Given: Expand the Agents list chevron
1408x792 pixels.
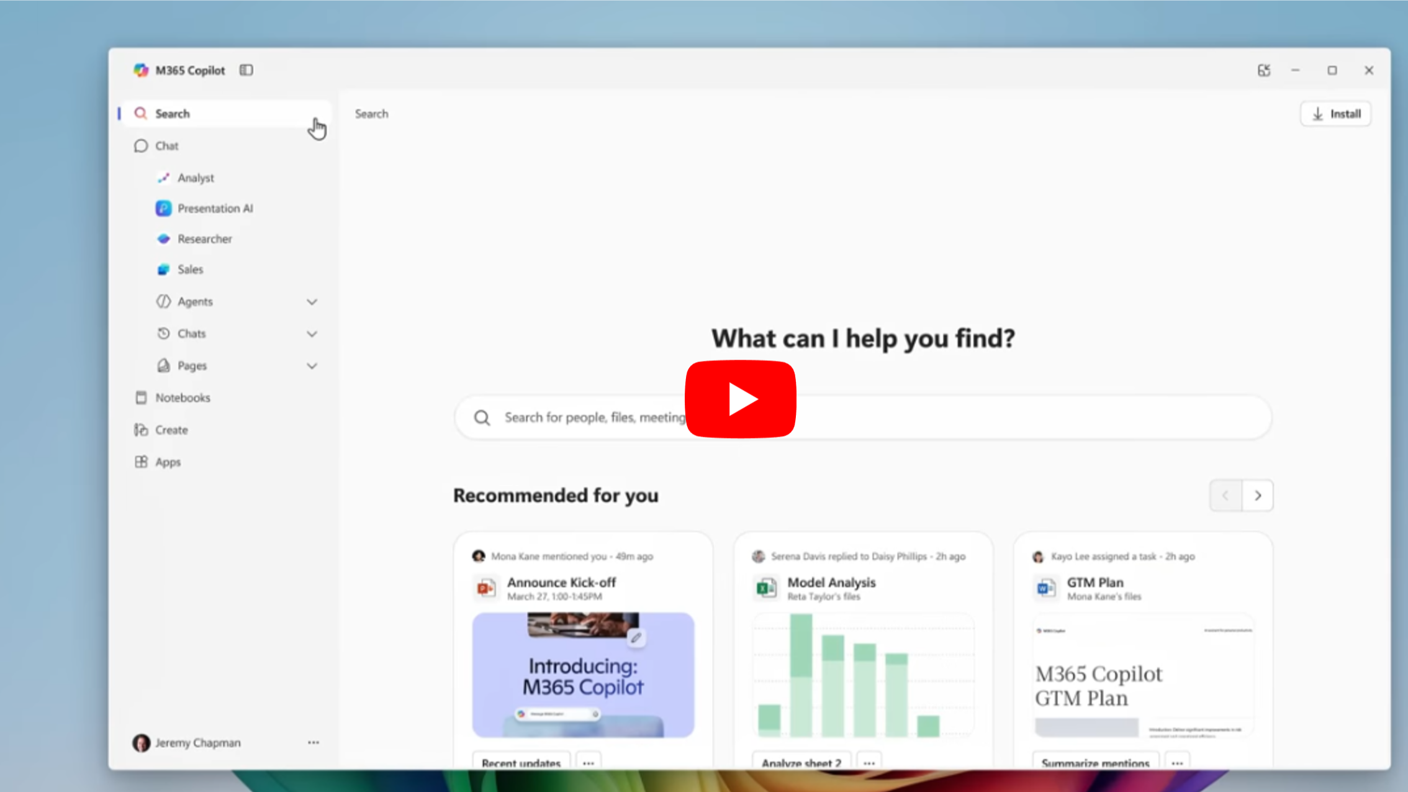Looking at the screenshot, I should click(x=312, y=302).
